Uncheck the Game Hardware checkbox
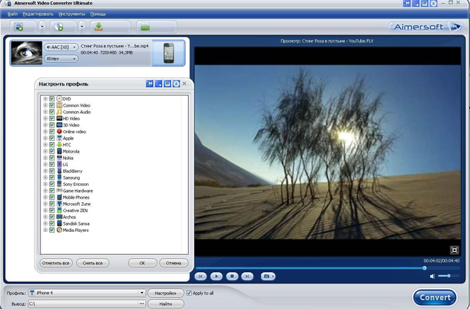470x309 pixels. point(52,190)
